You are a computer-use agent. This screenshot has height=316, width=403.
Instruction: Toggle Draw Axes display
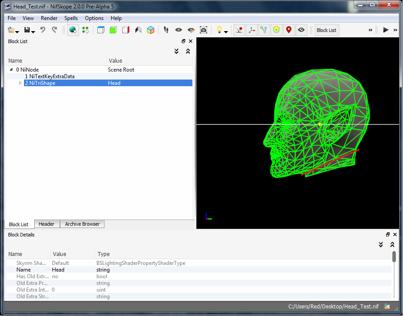point(251,30)
